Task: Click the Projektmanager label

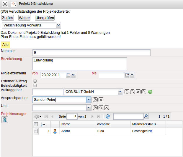Action: click(14, 114)
